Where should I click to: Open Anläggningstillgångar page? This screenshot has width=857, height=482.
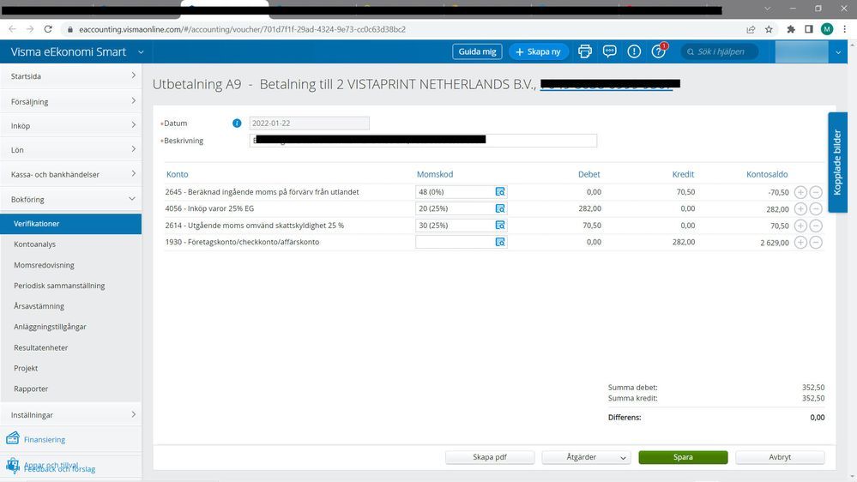[x=50, y=327]
